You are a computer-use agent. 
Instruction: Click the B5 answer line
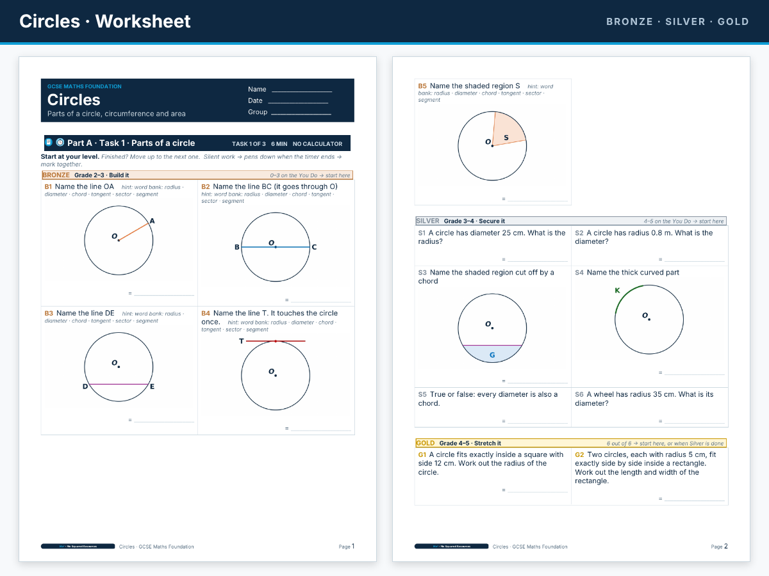click(x=538, y=201)
